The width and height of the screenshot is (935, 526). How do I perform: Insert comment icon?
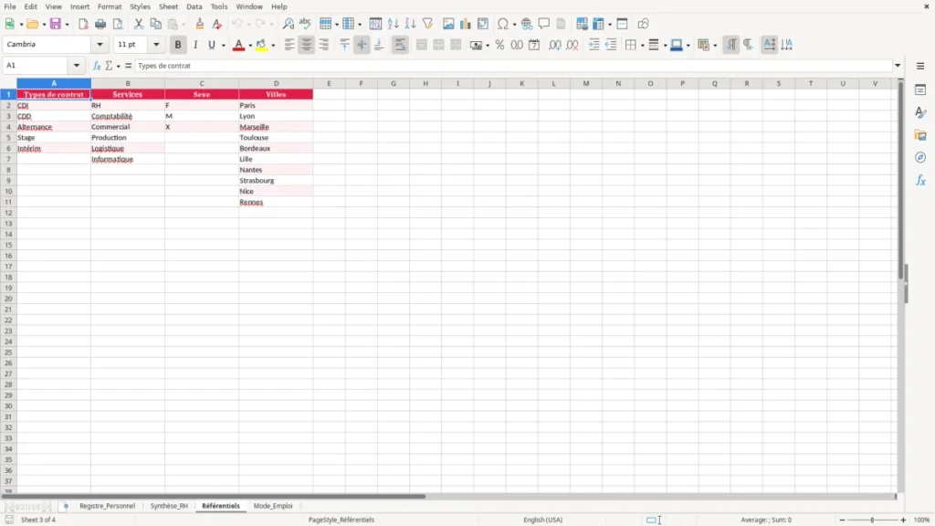coord(544,24)
